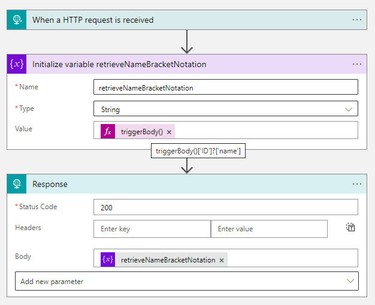Viewport: 375px width, 305px height.
Task: Open the Initialize variable ellipsis menu
Action: click(x=357, y=64)
